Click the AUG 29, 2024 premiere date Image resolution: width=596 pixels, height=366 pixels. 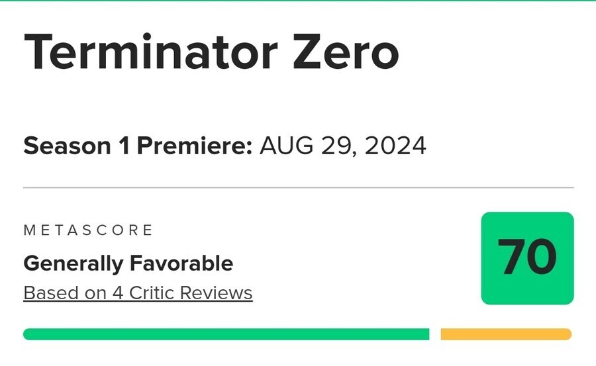tap(342, 146)
